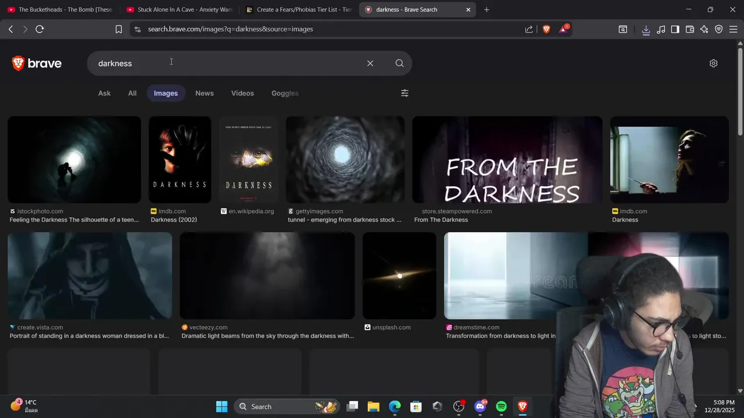
Task: Click the store.steampowered.com source link
Action: [x=457, y=211]
